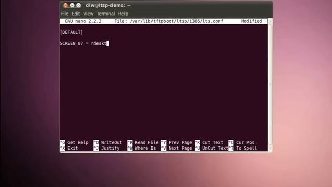Click the Prev Page shortcut label
332x187 pixels.
pyautogui.click(x=180, y=143)
